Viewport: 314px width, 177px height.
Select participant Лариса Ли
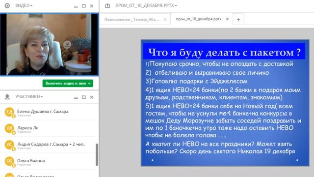tap(48, 129)
